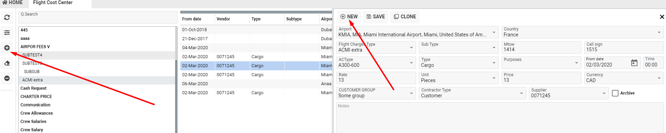666x133 pixels.
Task: Click the SAVE button
Action: 376,17
